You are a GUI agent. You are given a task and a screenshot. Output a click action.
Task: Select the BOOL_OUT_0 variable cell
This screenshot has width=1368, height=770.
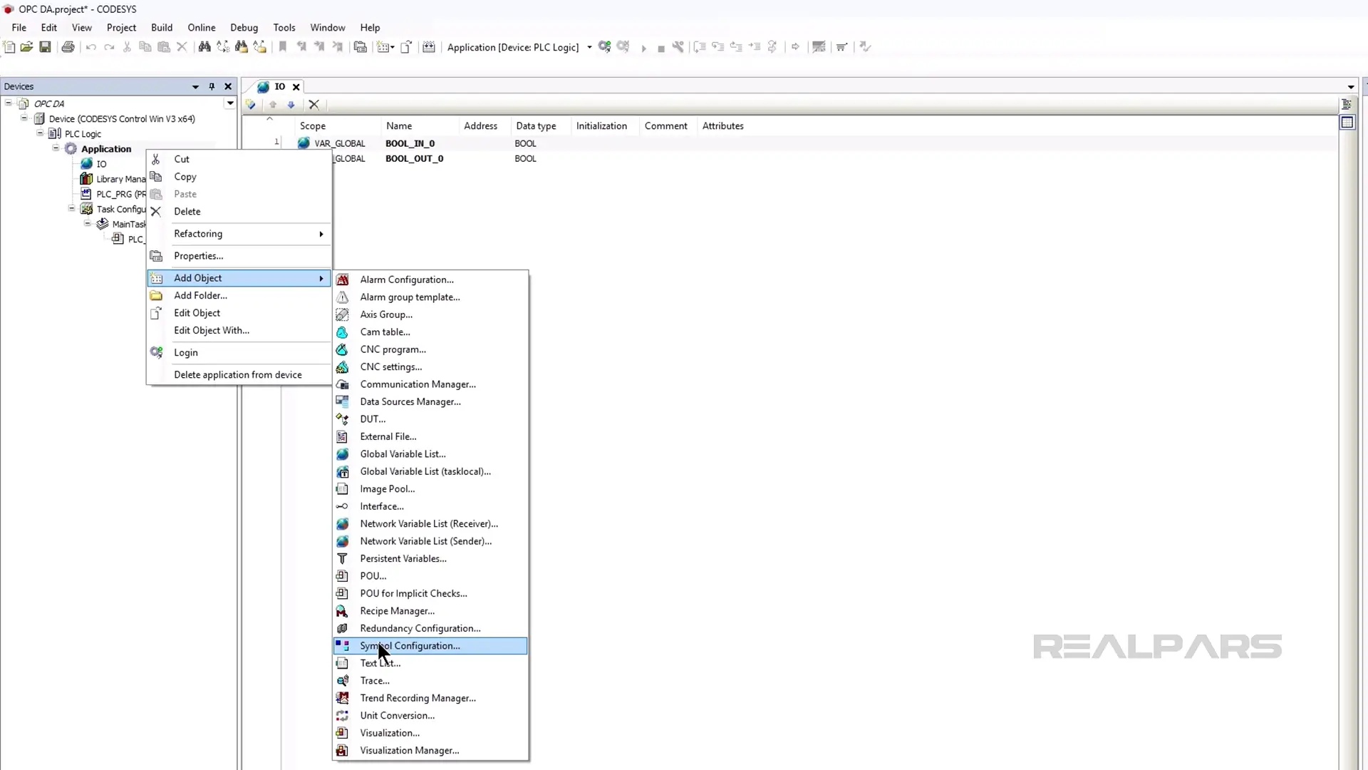click(414, 158)
